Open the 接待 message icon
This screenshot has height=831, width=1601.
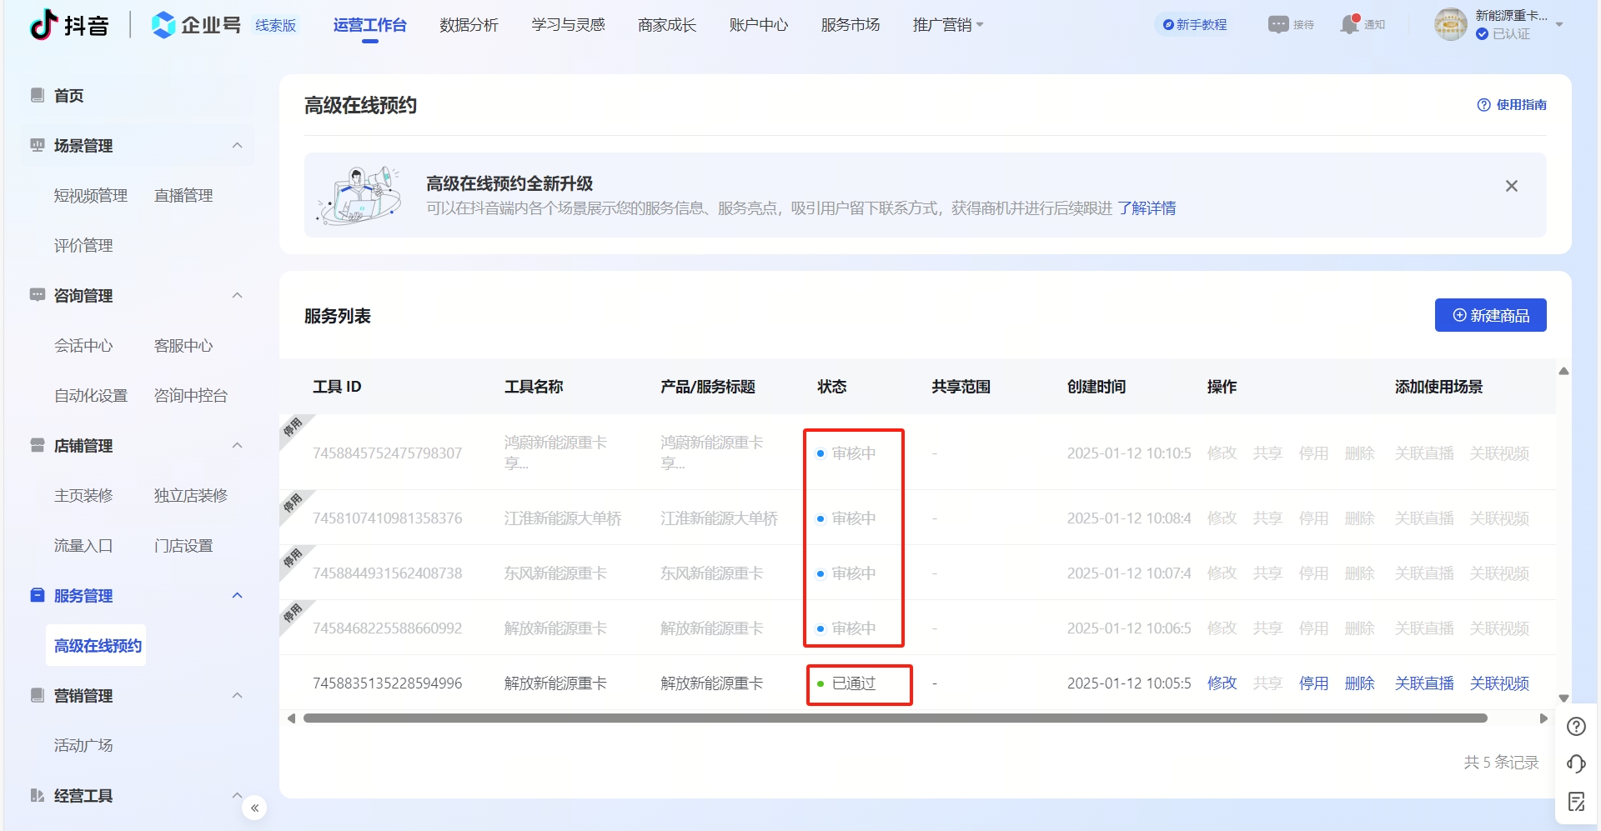click(1278, 24)
